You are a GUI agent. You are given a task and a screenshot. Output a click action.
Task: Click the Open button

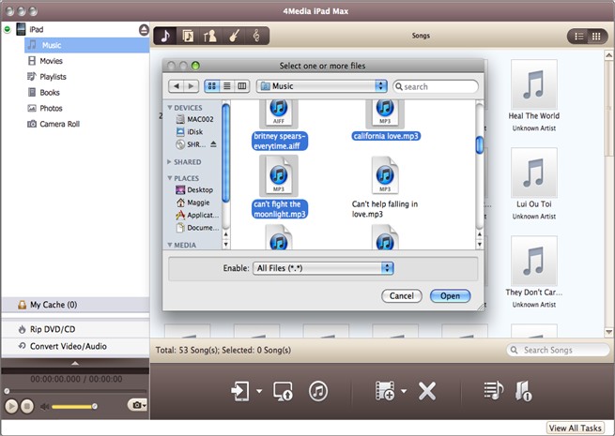[x=450, y=295]
